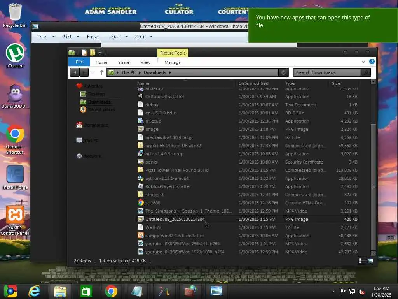Click the Picture Tools contextual tab header

coord(173,53)
